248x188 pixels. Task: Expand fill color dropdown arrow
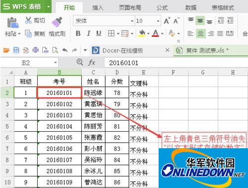click(x=148, y=34)
